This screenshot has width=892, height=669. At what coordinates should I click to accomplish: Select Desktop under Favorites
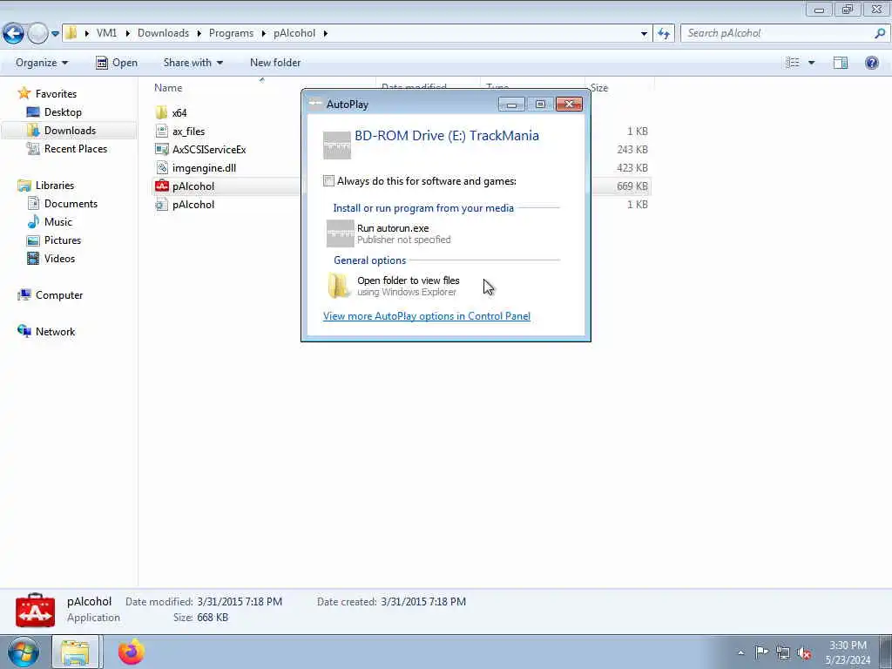coord(63,112)
